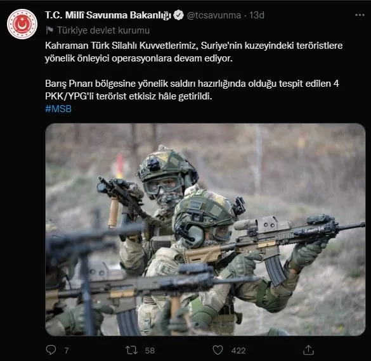Like the tweet with heart icon
The height and width of the screenshot is (361, 371).
[x=218, y=350]
